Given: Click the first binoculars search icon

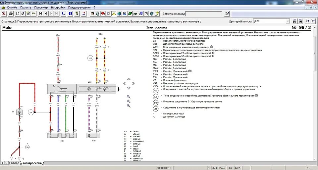Looking at the screenshot, I should pos(295,21).
